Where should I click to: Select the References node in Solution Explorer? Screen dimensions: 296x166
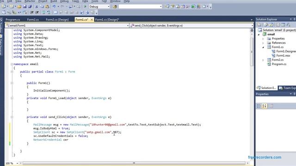[278, 43]
